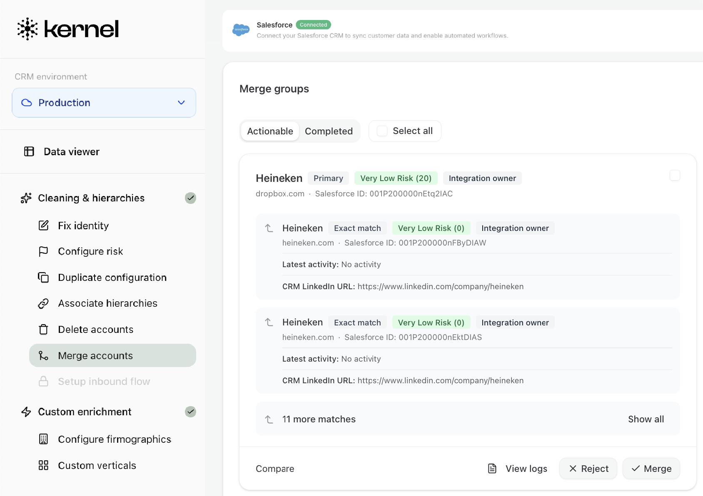Click the checkmark icon on Merge button
This screenshot has width=703, height=496.
[x=636, y=469]
